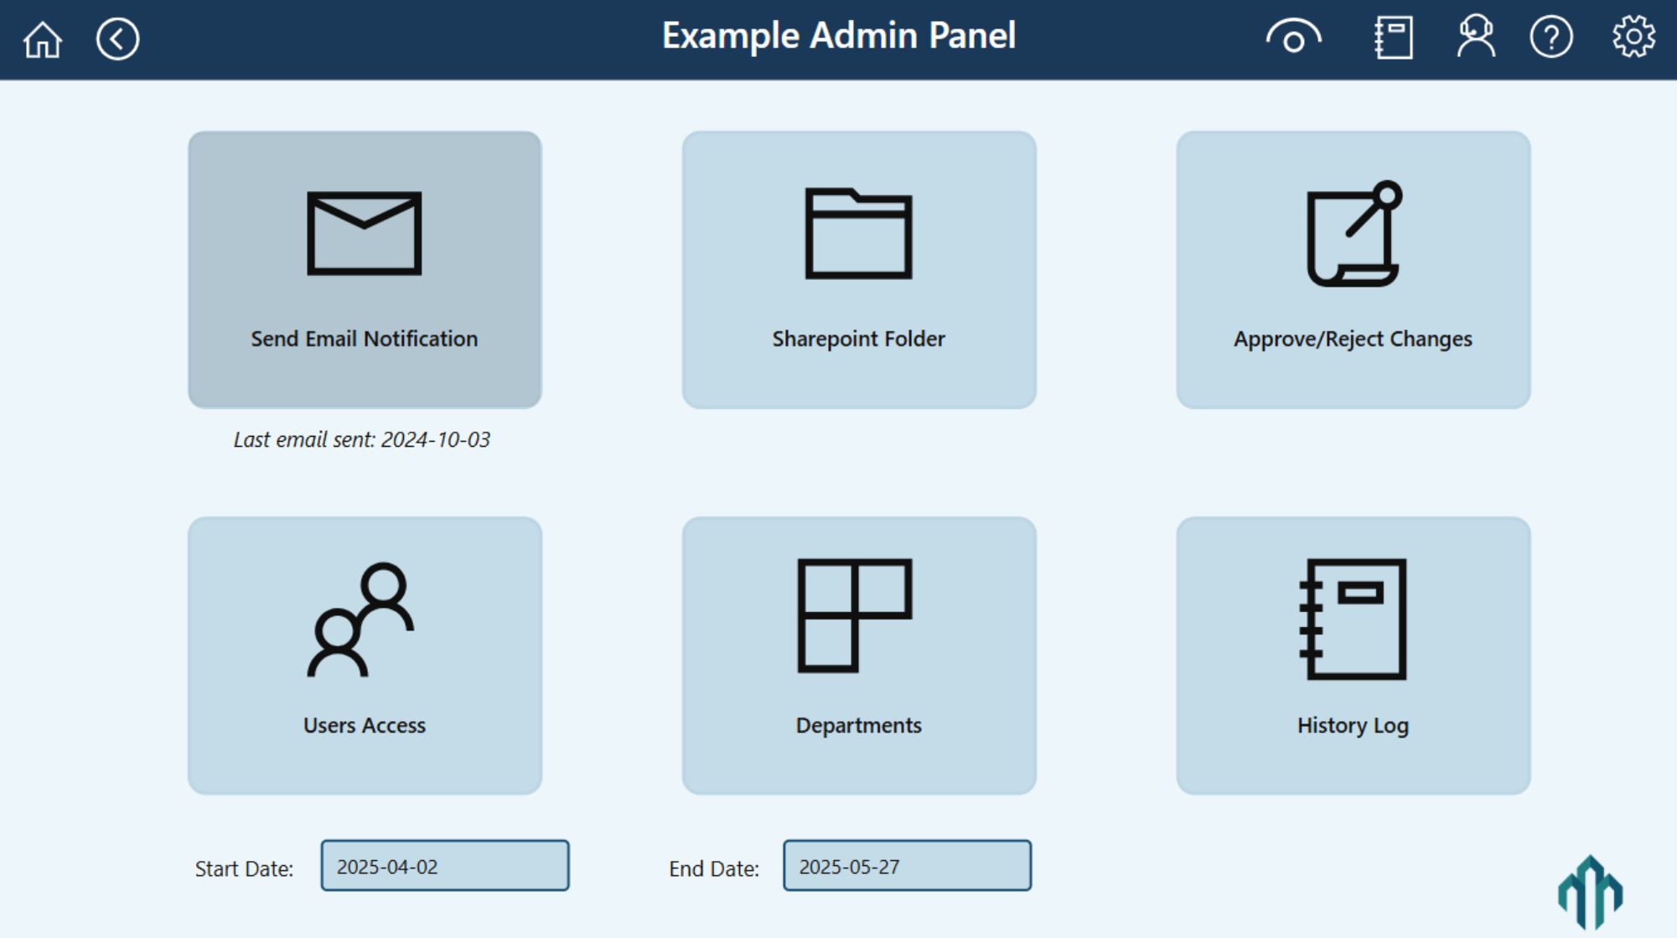
Task: Open the help question mark icon
Action: (x=1551, y=38)
